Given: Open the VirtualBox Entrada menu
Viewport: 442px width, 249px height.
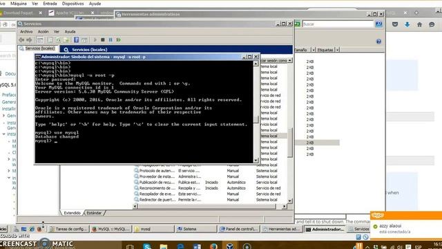Looking at the screenshot, I should click(50, 3).
